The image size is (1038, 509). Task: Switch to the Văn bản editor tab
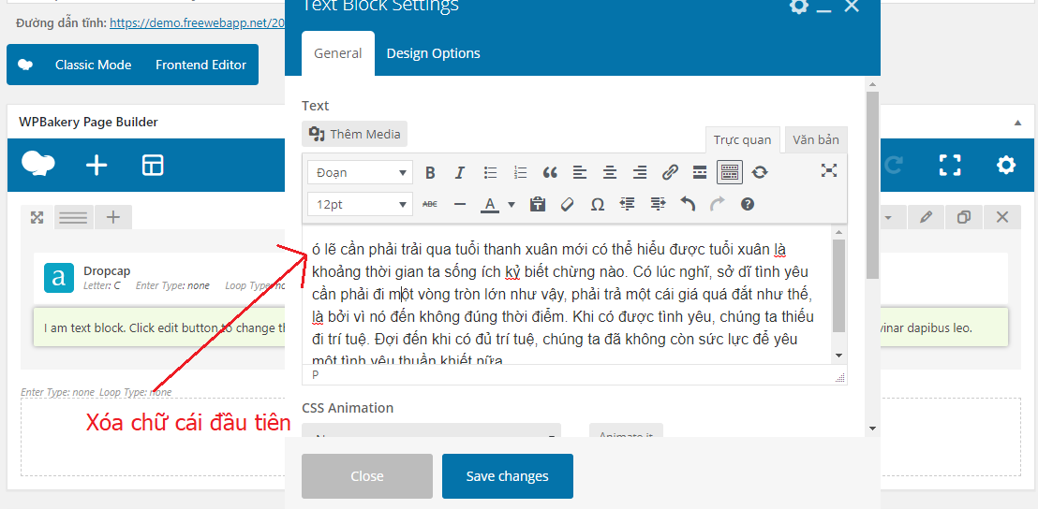pyautogui.click(x=815, y=139)
